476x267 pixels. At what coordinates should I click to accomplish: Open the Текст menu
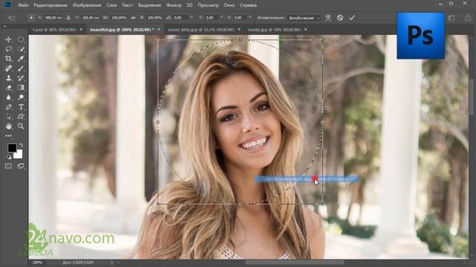point(127,5)
